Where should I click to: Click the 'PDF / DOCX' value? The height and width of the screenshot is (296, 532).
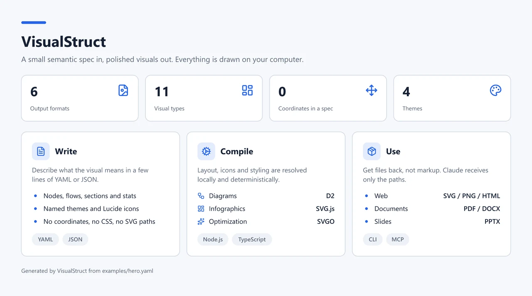point(482,209)
